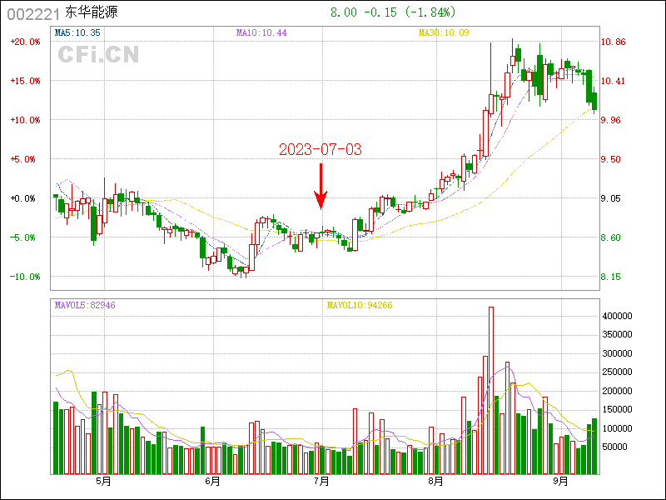This screenshot has height=500, width=666.
Task: Click the CFi.CN watermark logo
Action: tap(98, 54)
